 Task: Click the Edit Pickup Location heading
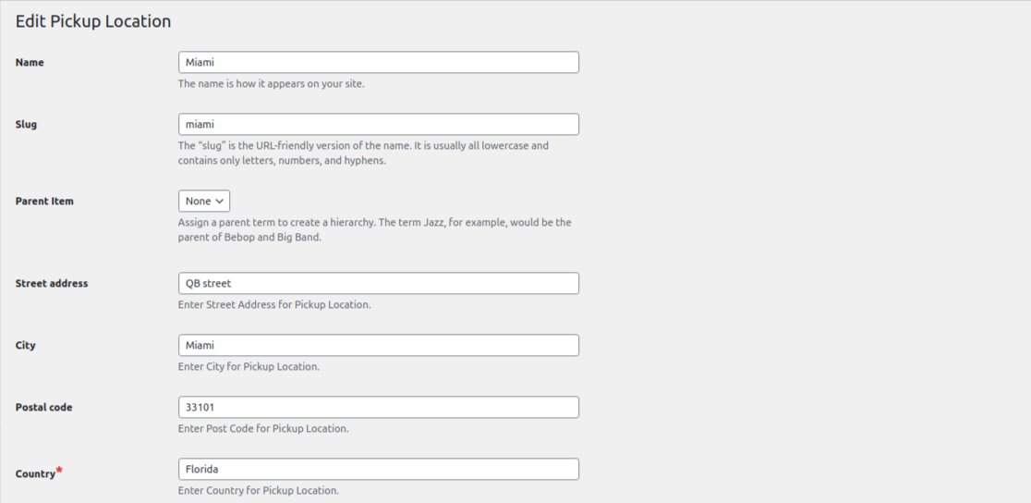[93, 21]
